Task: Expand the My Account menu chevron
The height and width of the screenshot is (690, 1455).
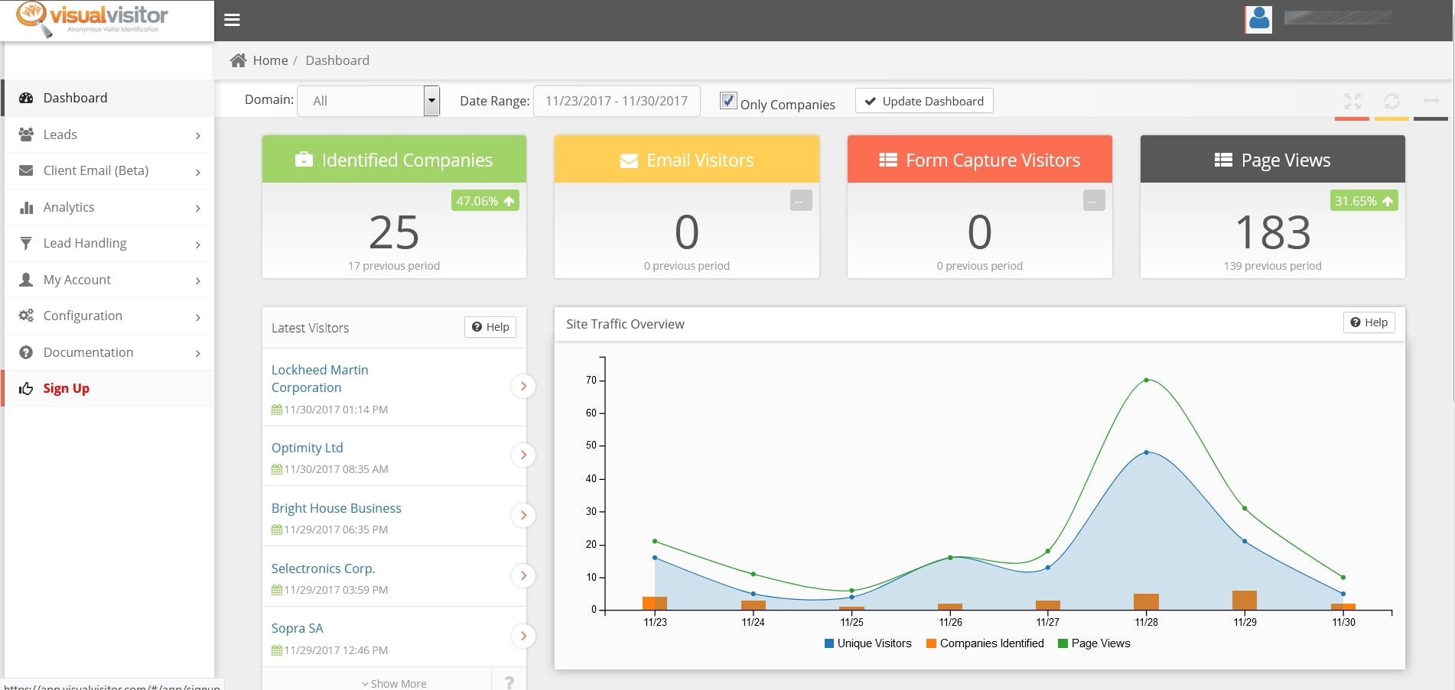Action: tap(198, 280)
